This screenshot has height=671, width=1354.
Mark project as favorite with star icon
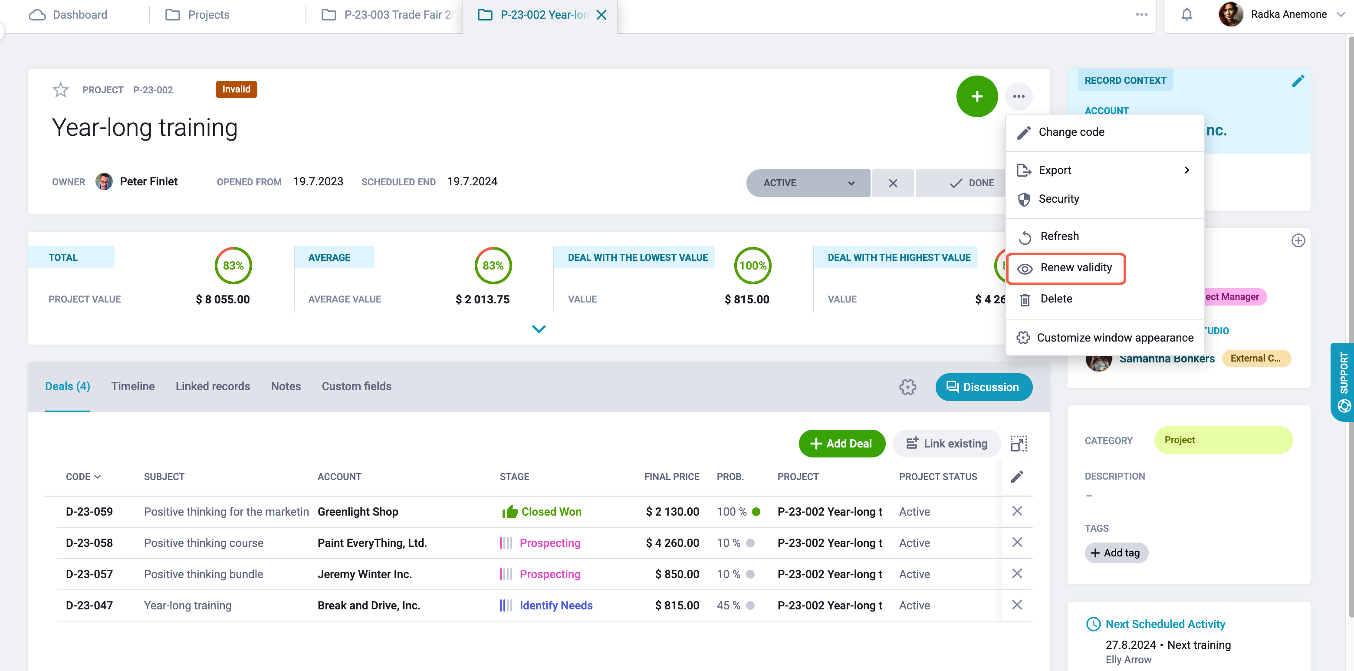click(60, 89)
